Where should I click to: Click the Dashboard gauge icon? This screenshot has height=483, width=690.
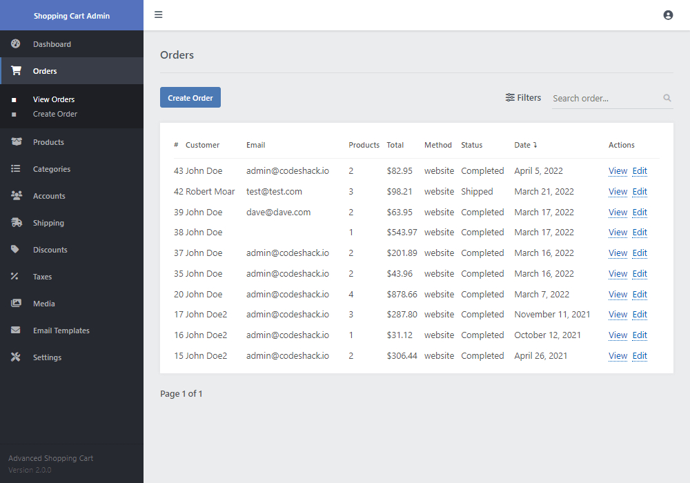coord(15,43)
